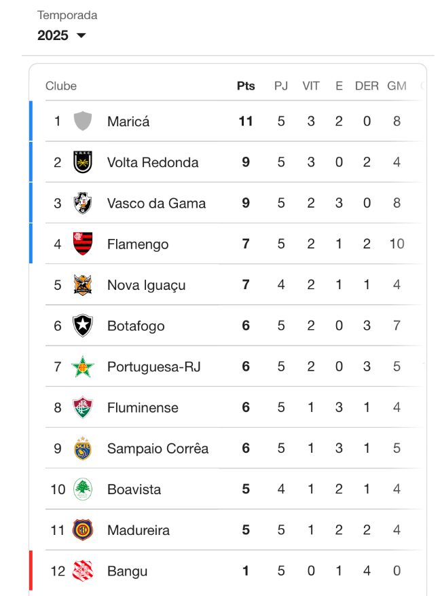Click the Sampaio Corrêa crest icon

click(83, 448)
